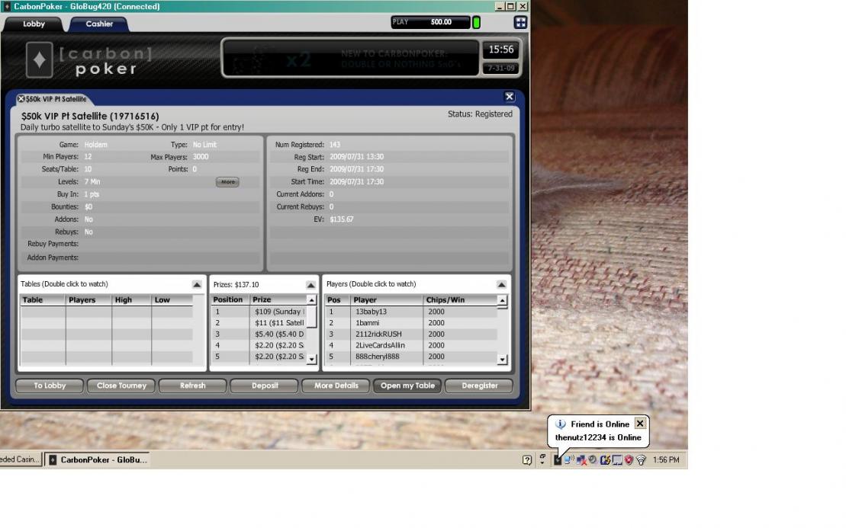The height and width of the screenshot is (528, 846).
Task: Click the 7-31-09 date display
Action: (x=500, y=69)
